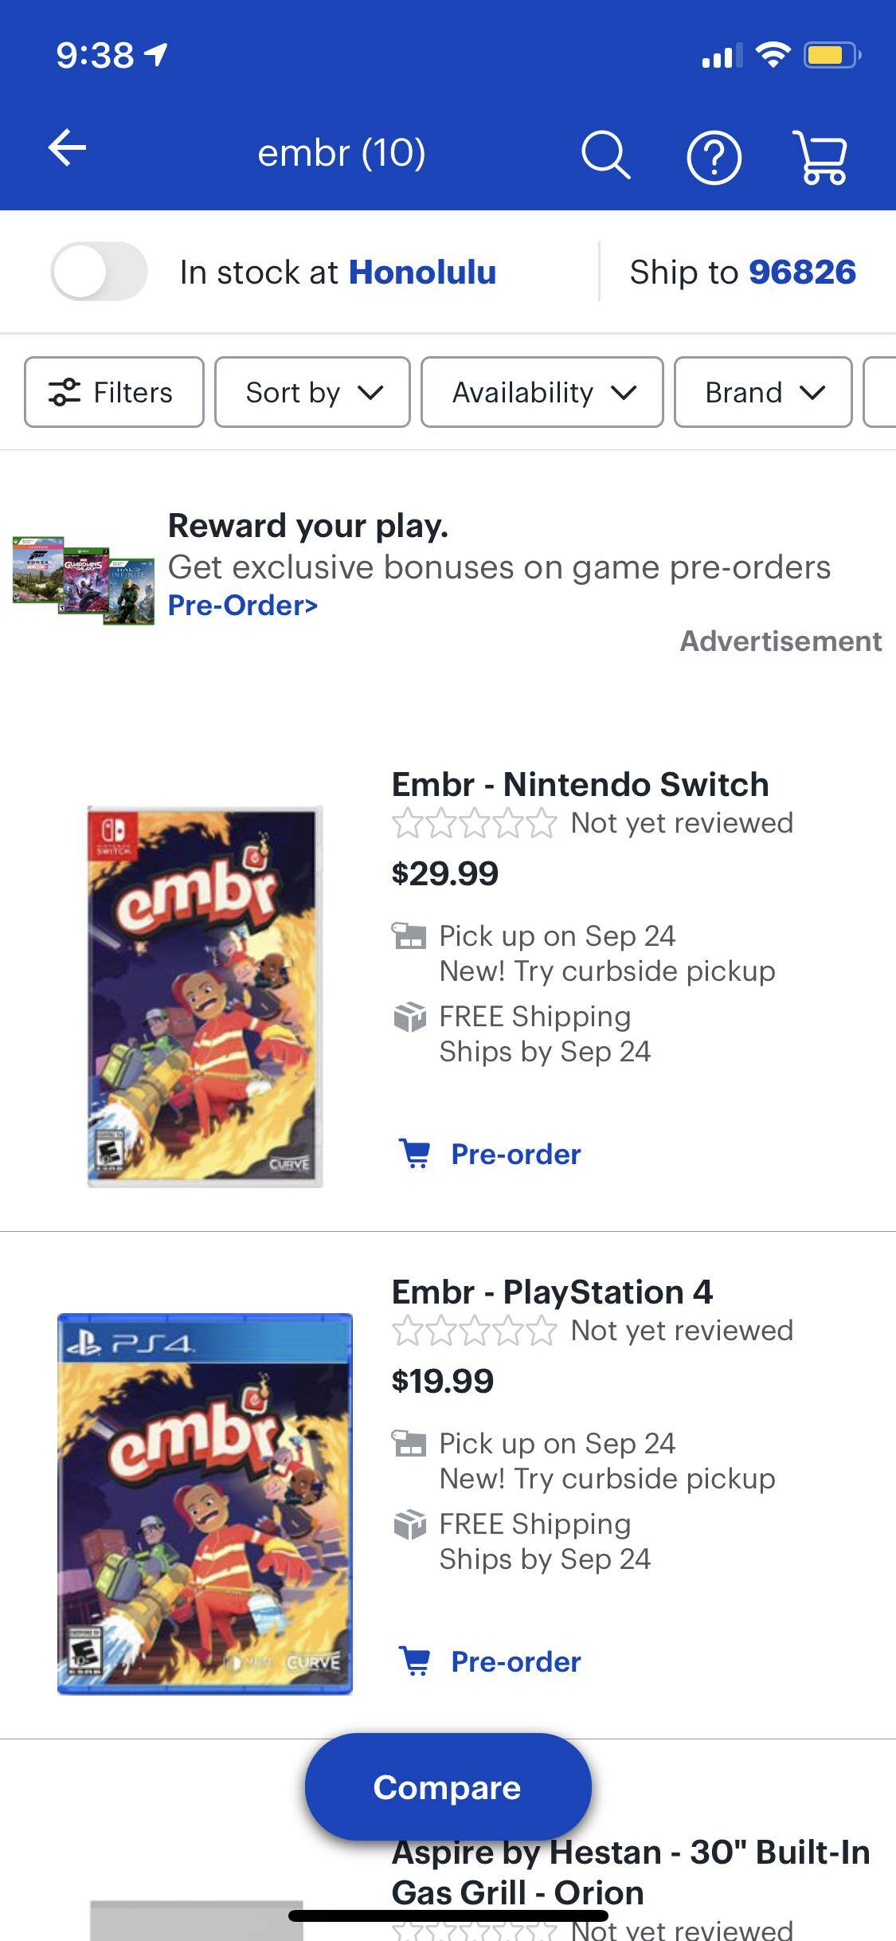Follow the Pre-Order> advertisement link
This screenshot has height=1941, width=896.
(242, 606)
